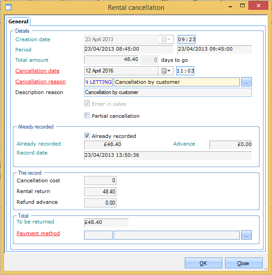Open the Cancellation date calendar picker

pyautogui.click(x=166, y=71)
